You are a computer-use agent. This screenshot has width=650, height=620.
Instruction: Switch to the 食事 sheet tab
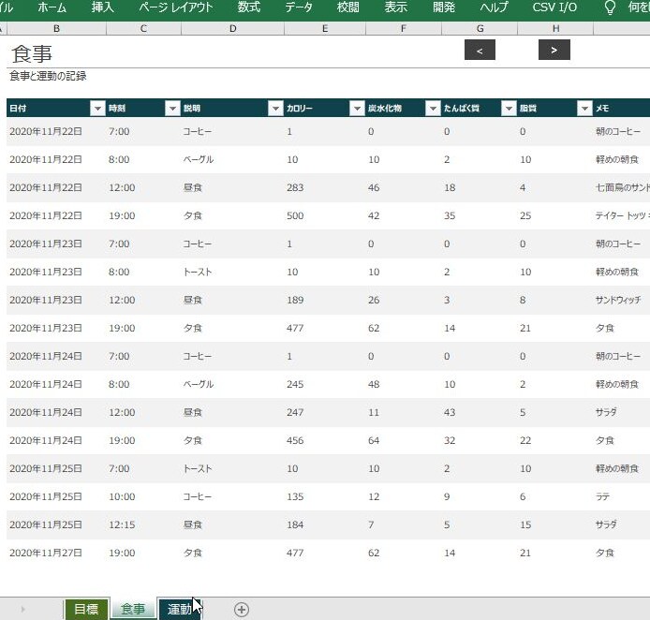133,609
